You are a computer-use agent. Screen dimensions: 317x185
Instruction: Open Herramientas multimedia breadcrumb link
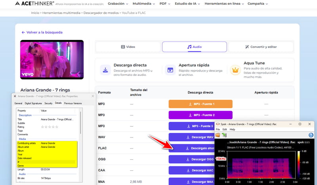click(61, 13)
